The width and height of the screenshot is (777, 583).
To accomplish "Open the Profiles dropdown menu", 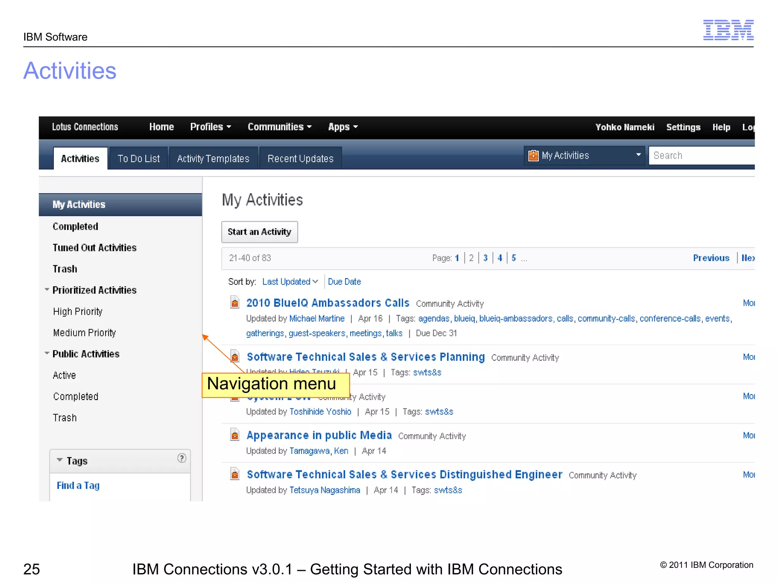I will [x=211, y=127].
